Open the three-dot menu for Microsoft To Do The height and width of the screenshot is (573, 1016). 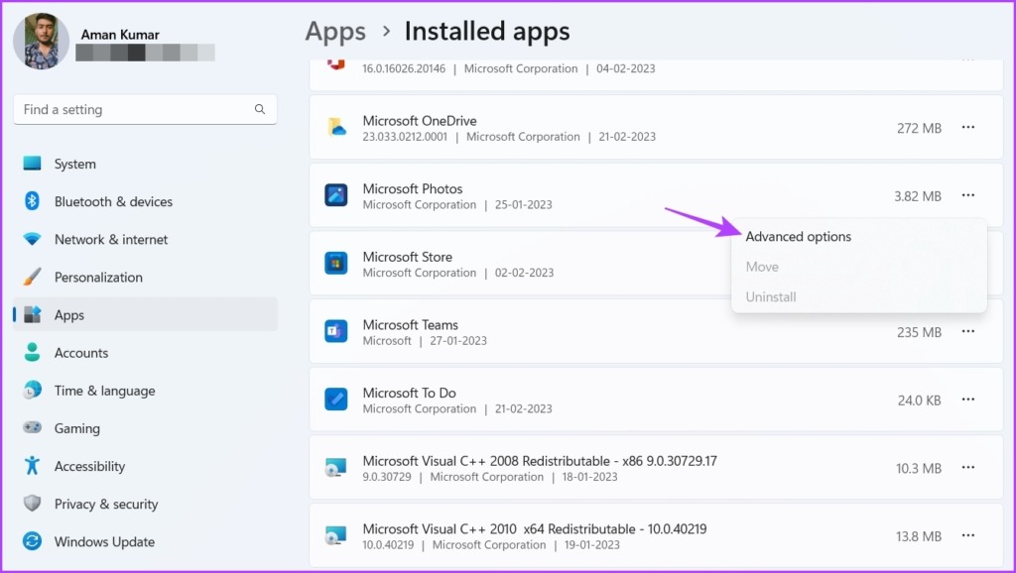tap(968, 400)
